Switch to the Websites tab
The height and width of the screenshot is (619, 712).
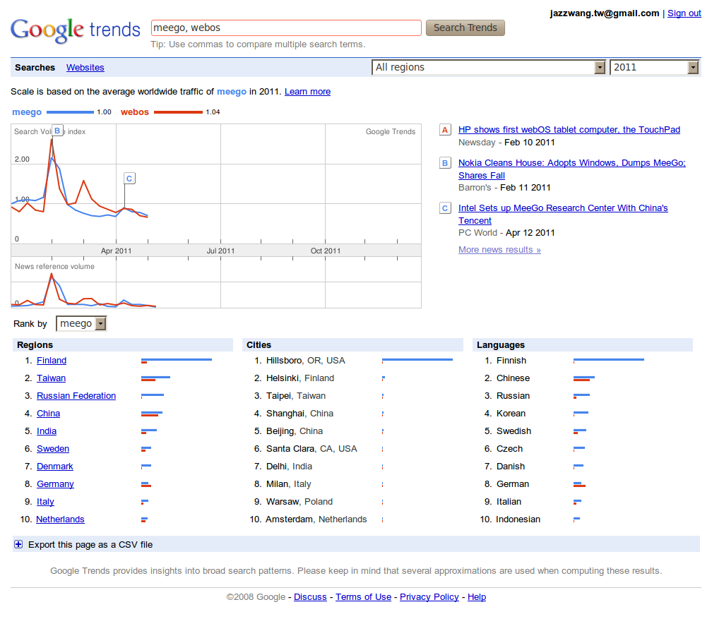coord(85,68)
